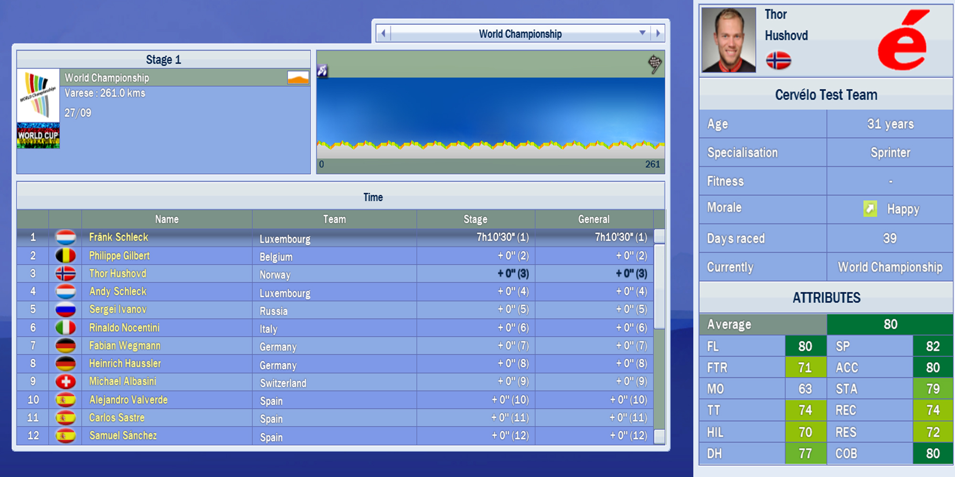The height and width of the screenshot is (477, 955).
Task: Open the World Championship race dropdown
Action: (x=642, y=33)
